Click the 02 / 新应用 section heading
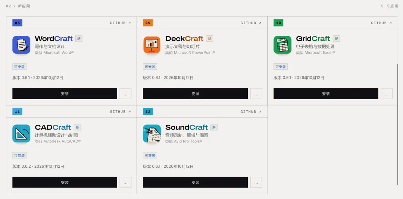 click(18, 6)
